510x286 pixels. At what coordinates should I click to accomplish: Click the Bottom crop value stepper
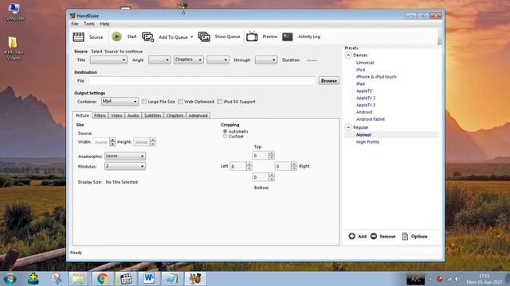[x=272, y=177]
